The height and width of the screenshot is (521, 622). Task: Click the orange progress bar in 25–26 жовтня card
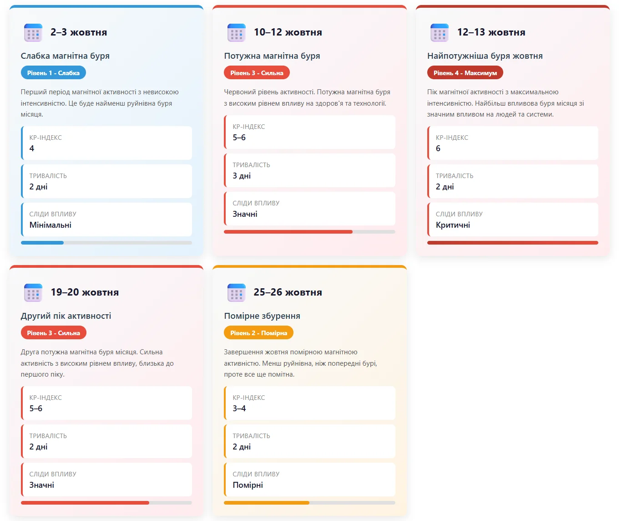point(267,503)
